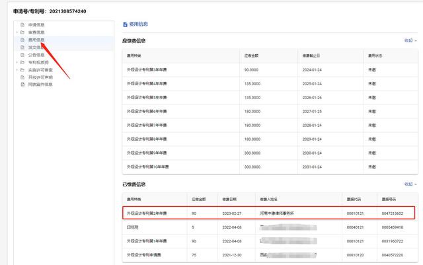Select 费用信息 in the sidebar tree
423x265 pixels.
tap(36, 40)
